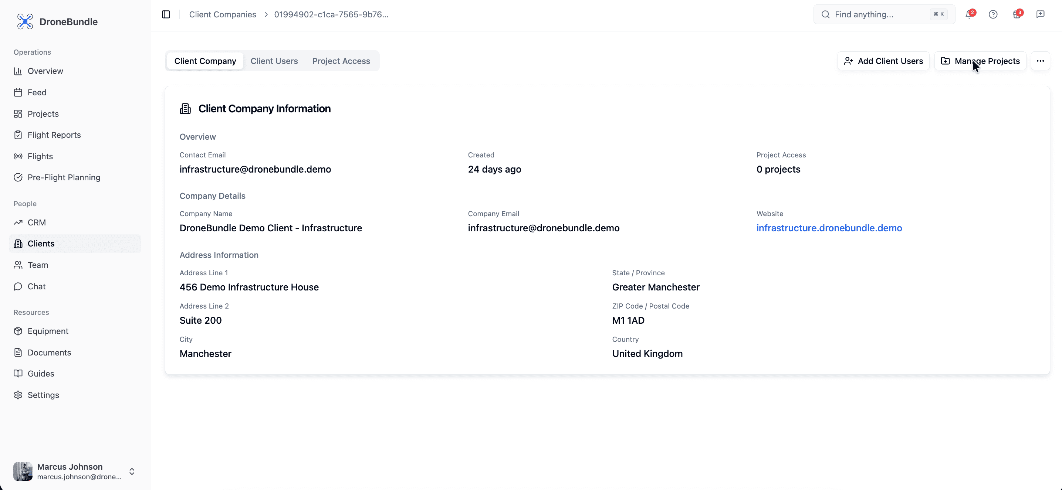Select the Clients sidebar entry
The image size is (1062, 490).
[x=41, y=243]
